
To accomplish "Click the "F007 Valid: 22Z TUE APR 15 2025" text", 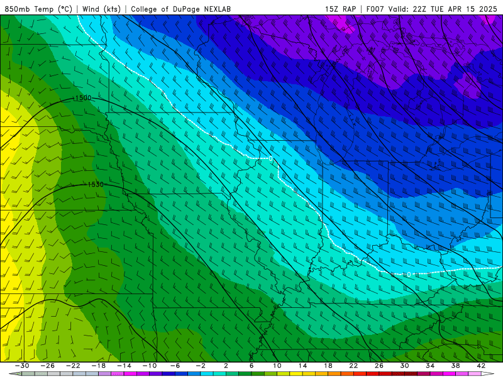I will click(x=432, y=9).
